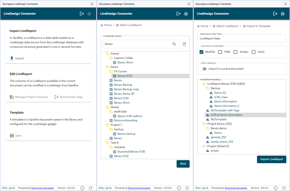The width and height of the screenshot is (290, 191).
Task: Click the reload icon in right panel footer
Action: 284,188
